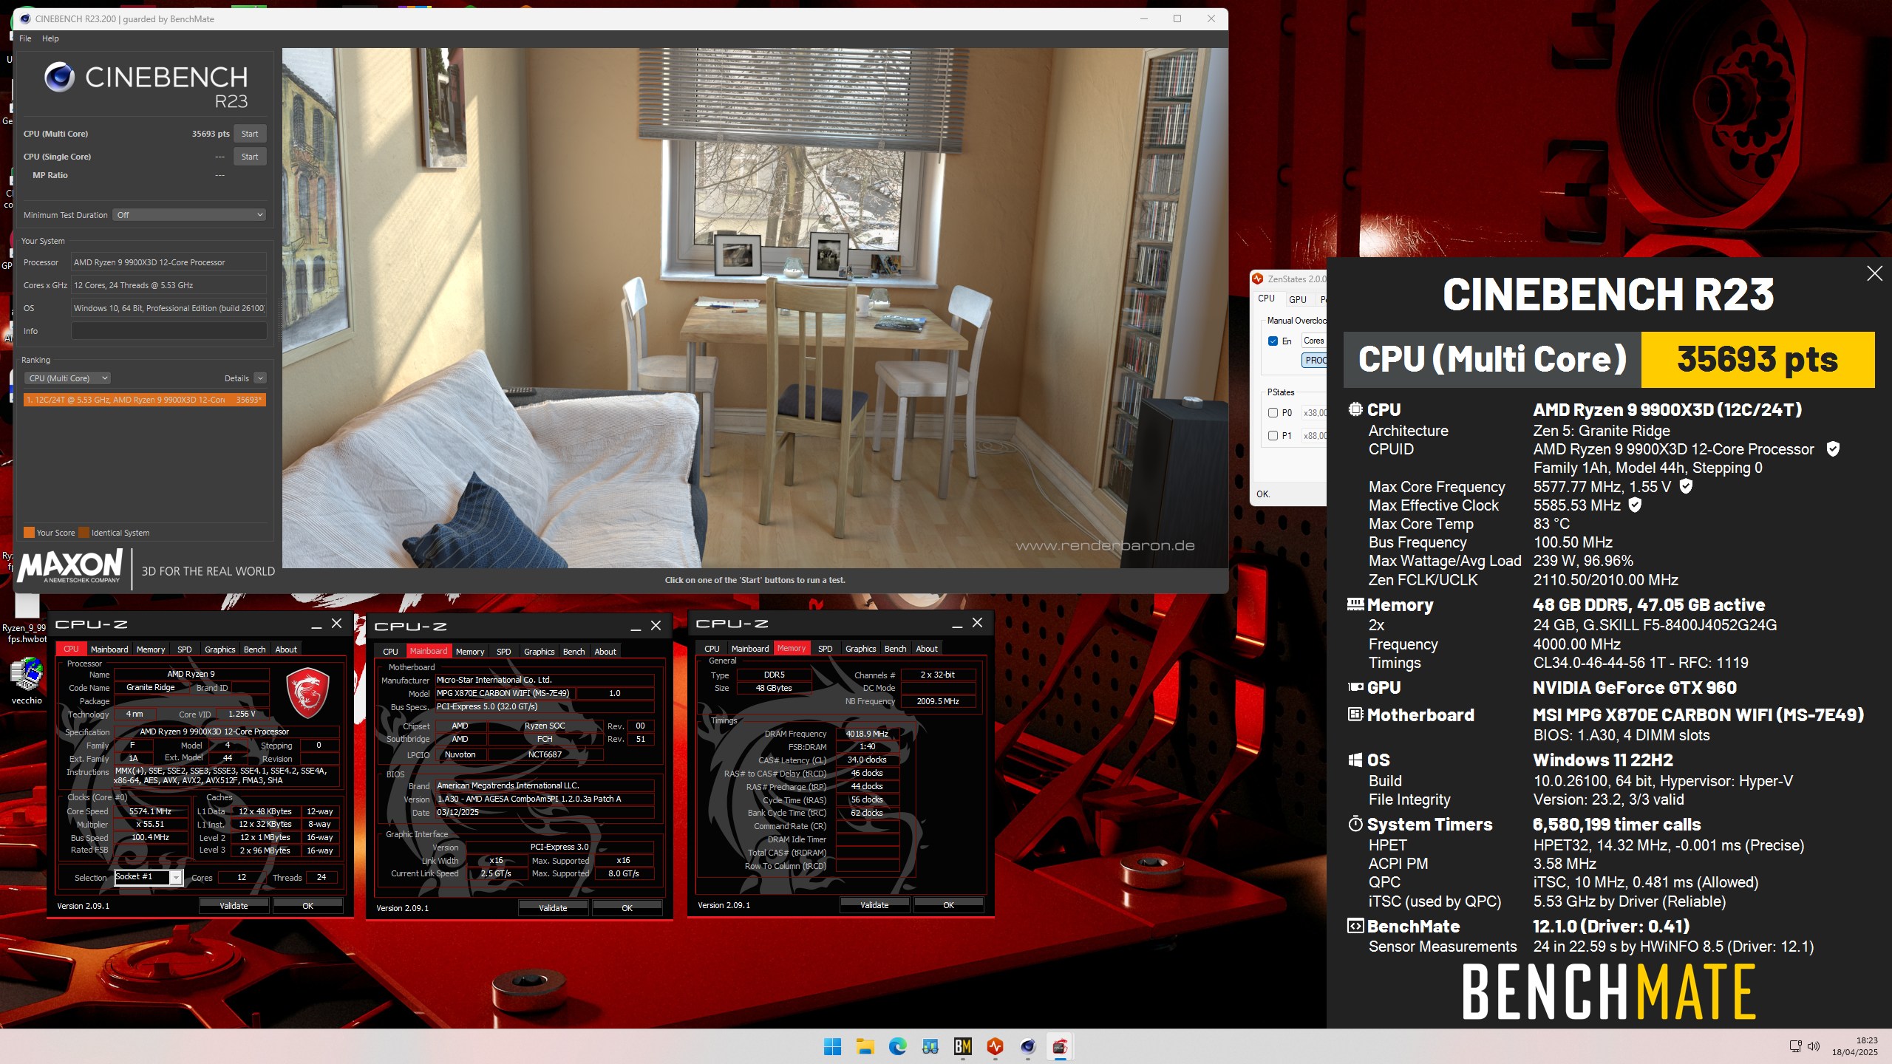The image size is (1892, 1064).
Task: Close the CPU-Z Mainboard window
Action: (x=656, y=626)
